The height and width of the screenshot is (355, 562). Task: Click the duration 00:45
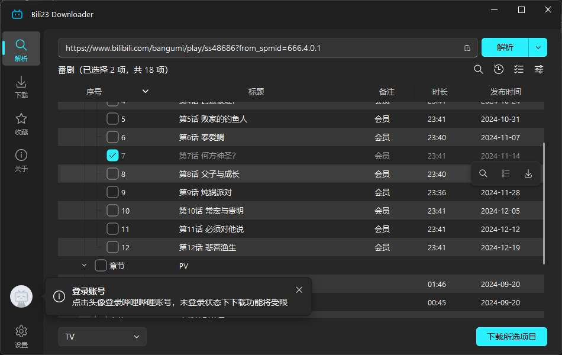(437, 303)
